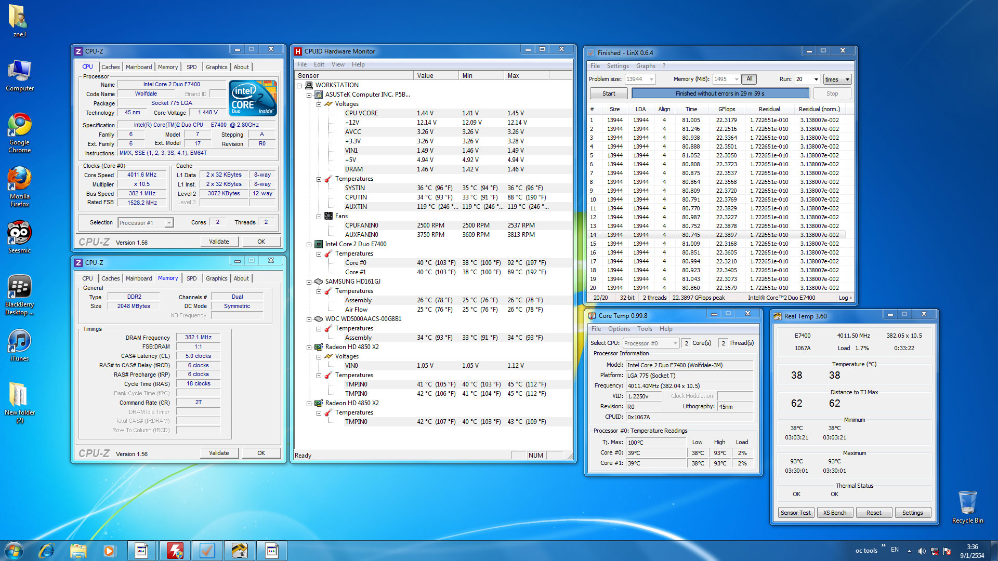This screenshot has height=561, width=998.
Task: Collapse the WORKSTATION tree node
Action: [299, 86]
